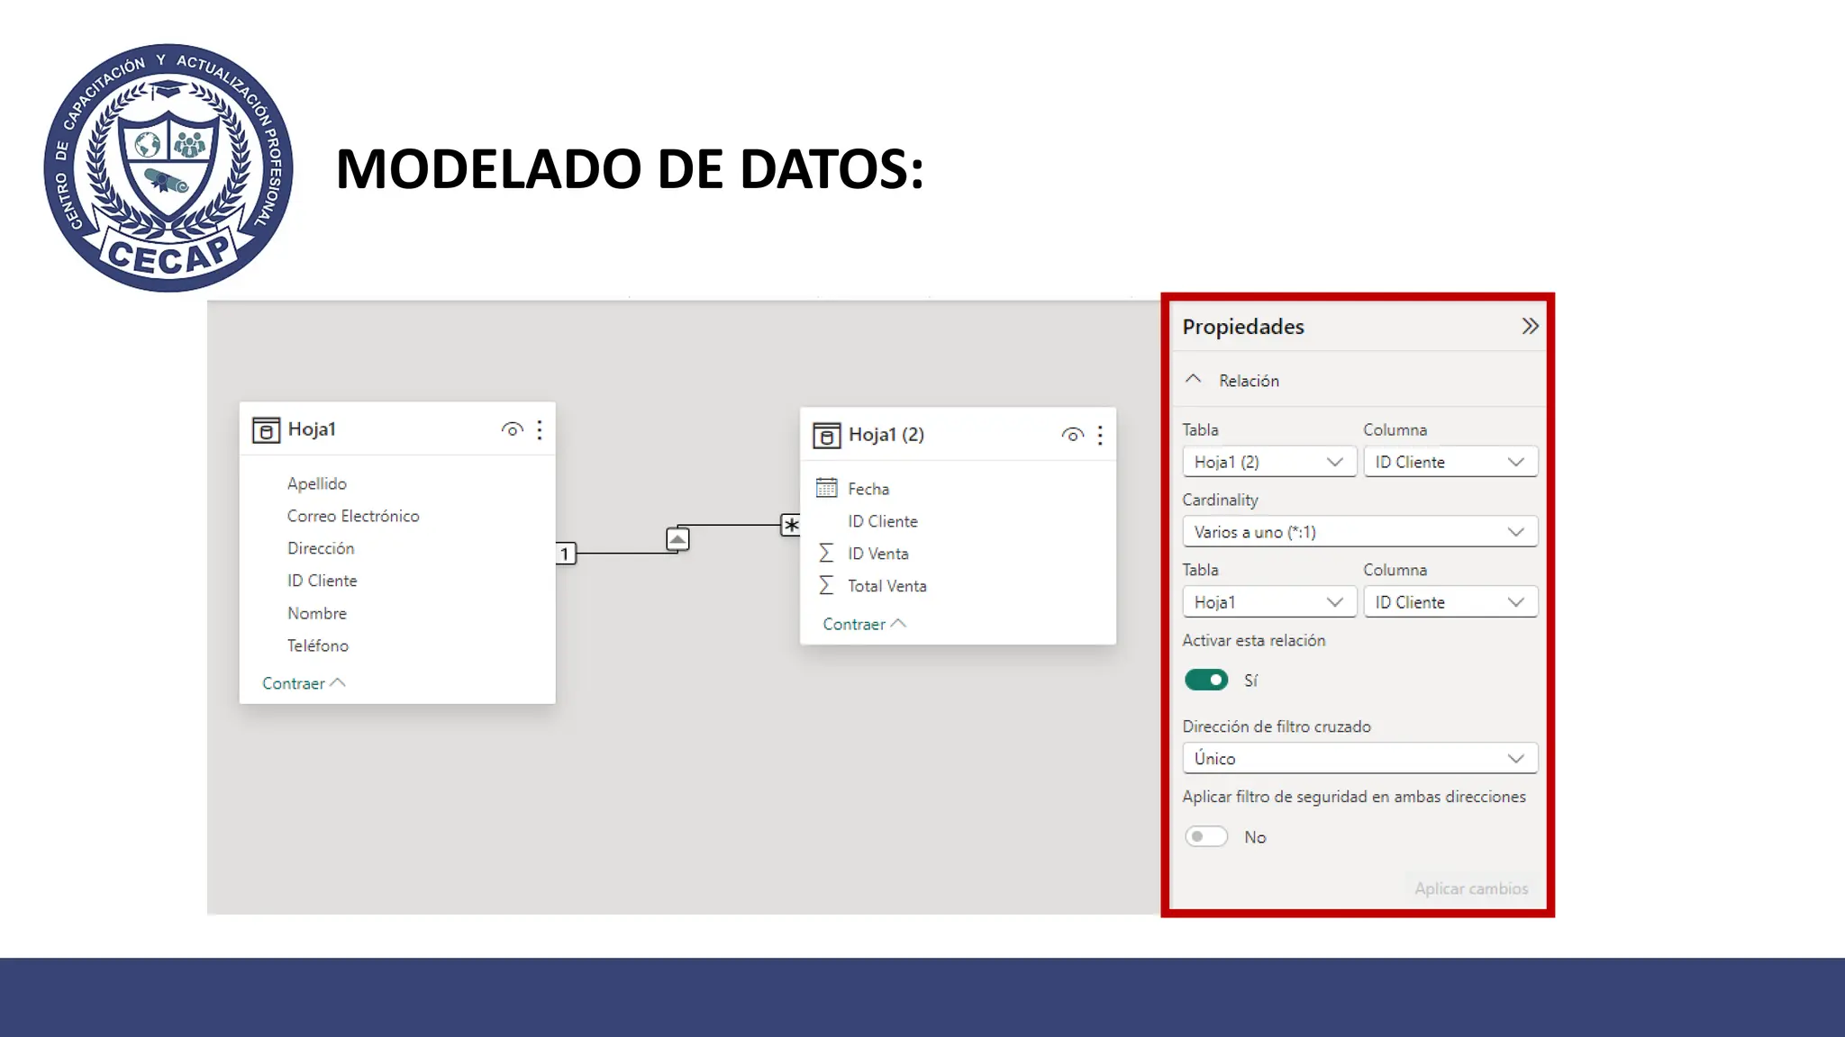Click the Hoja1 table icon
The image size is (1845, 1037).
pyautogui.click(x=266, y=430)
